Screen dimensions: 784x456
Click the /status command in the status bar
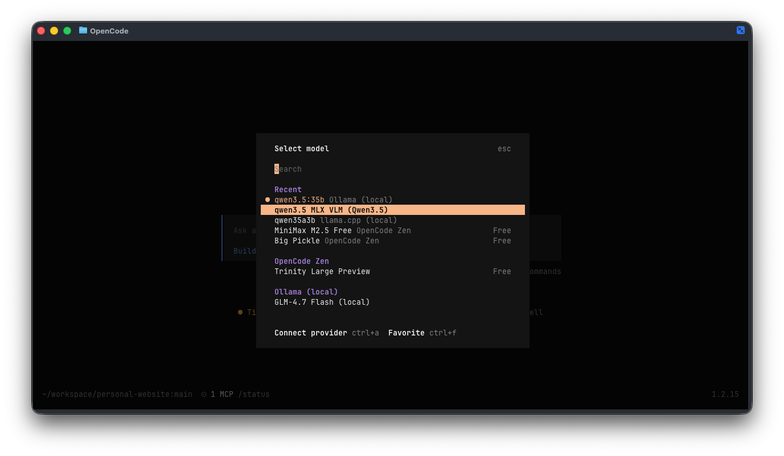click(x=254, y=395)
